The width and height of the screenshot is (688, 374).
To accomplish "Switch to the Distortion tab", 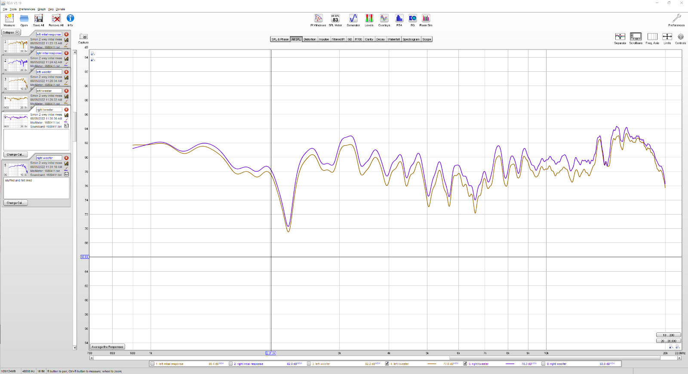I will (x=310, y=39).
